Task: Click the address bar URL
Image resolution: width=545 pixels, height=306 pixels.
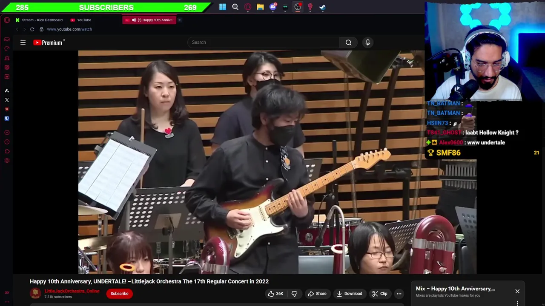Action: pos(69,29)
